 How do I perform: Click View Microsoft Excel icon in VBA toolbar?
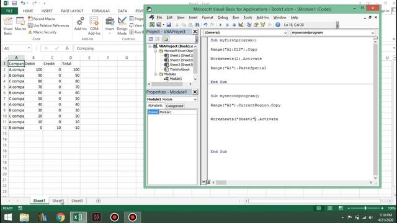152,25
